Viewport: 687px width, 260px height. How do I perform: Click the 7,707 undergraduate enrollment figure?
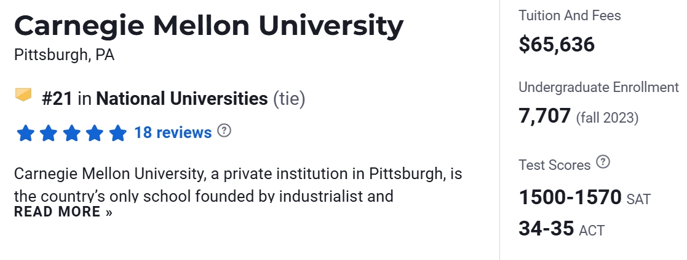tap(545, 115)
